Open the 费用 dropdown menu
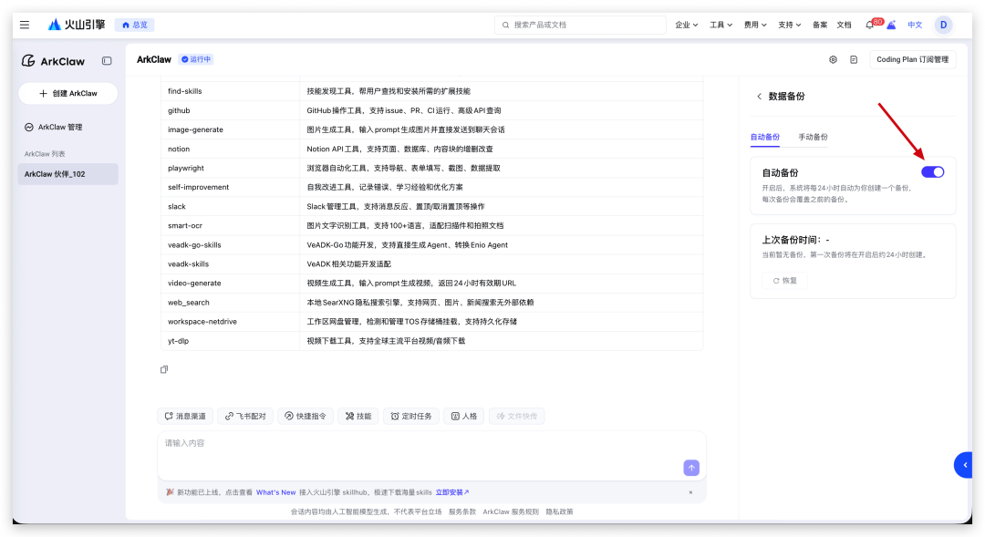This screenshot has height=537, width=985. pyautogui.click(x=755, y=25)
